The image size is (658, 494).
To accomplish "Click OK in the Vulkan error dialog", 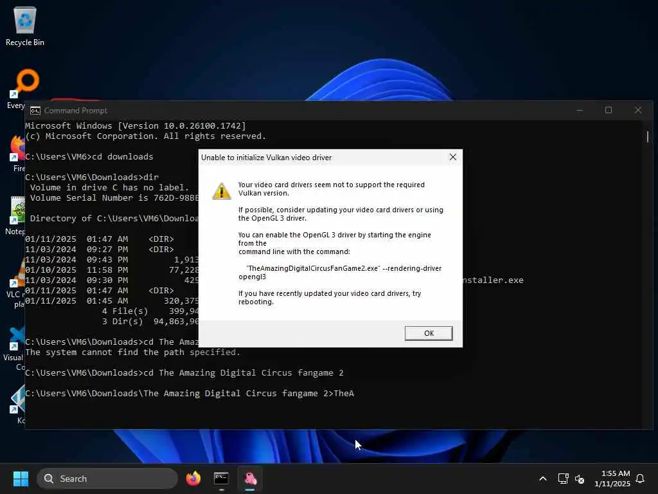I will pos(429,333).
